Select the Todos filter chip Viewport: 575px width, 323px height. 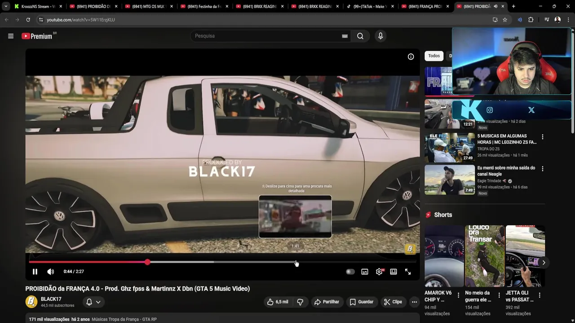point(434,56)
